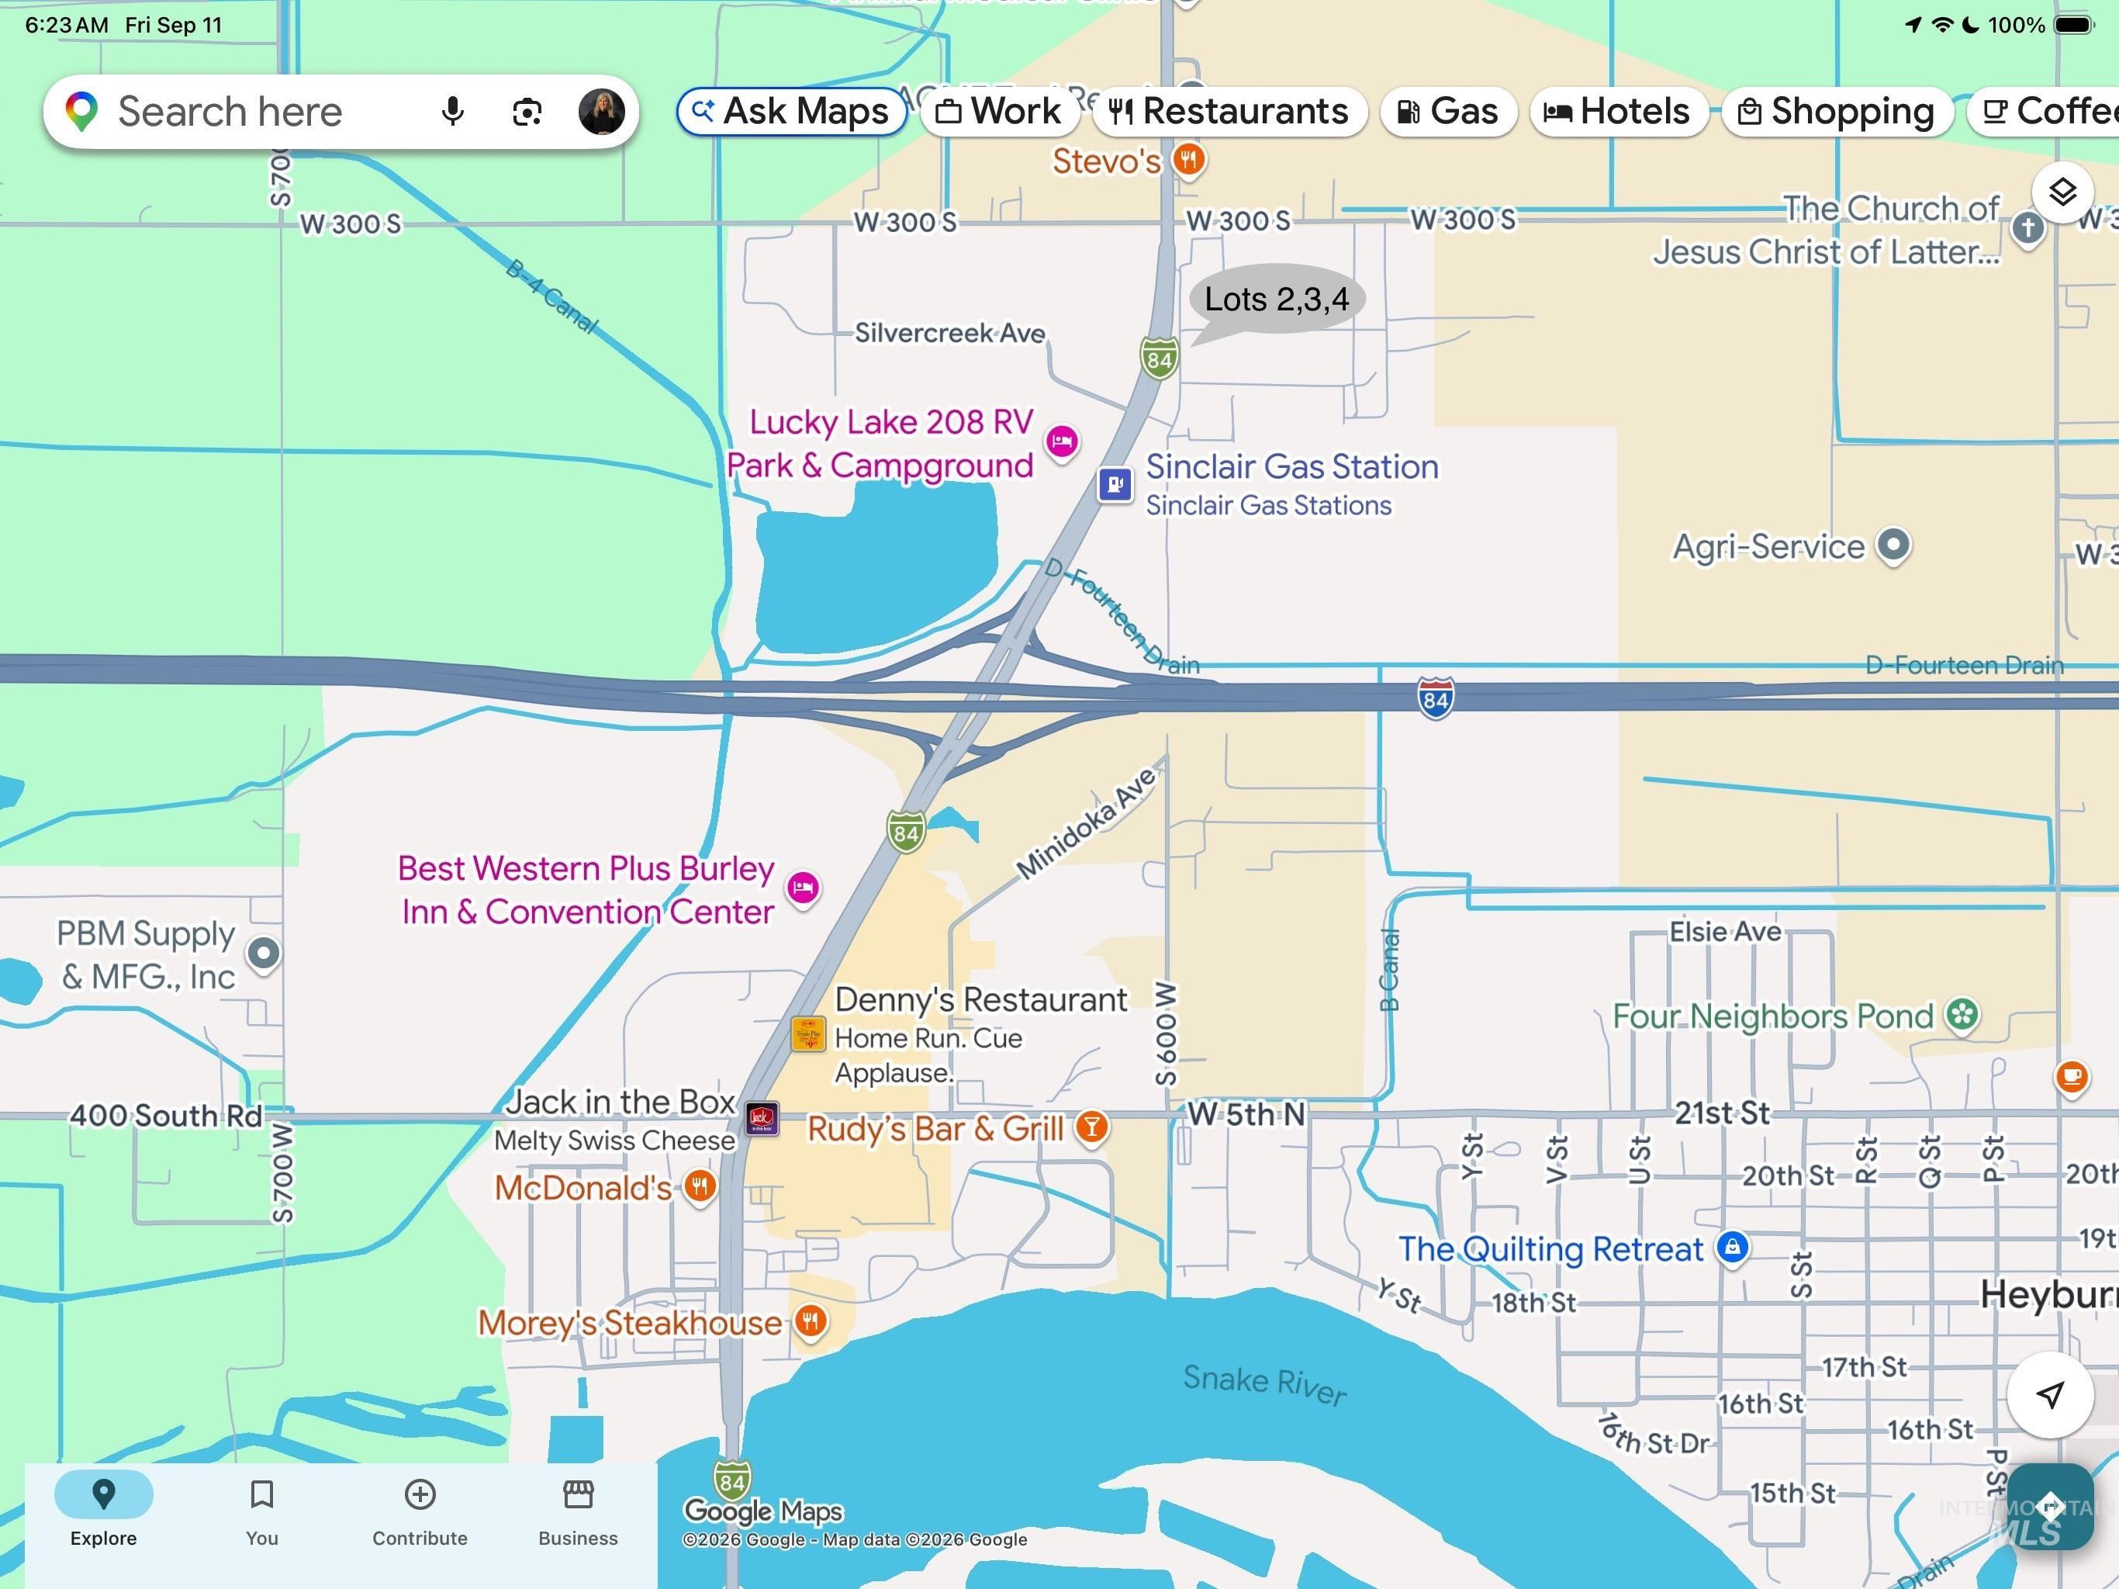Select the Agri-Service map pin
This screenshot has height=1589, width=2119.
1893,545
